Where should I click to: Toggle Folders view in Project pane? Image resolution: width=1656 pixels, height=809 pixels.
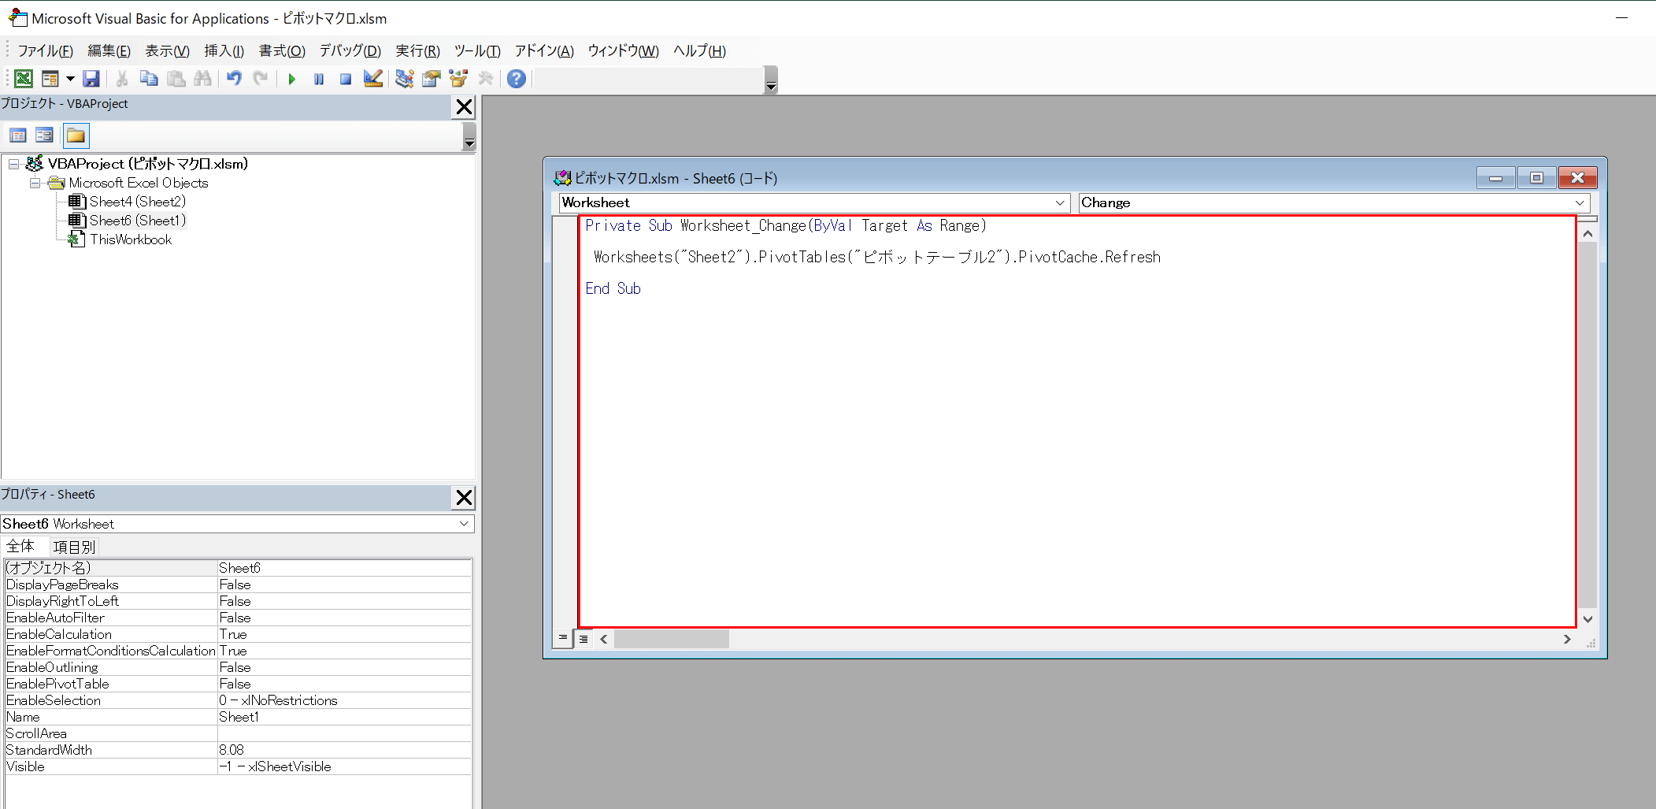click(x=76, y=135)
